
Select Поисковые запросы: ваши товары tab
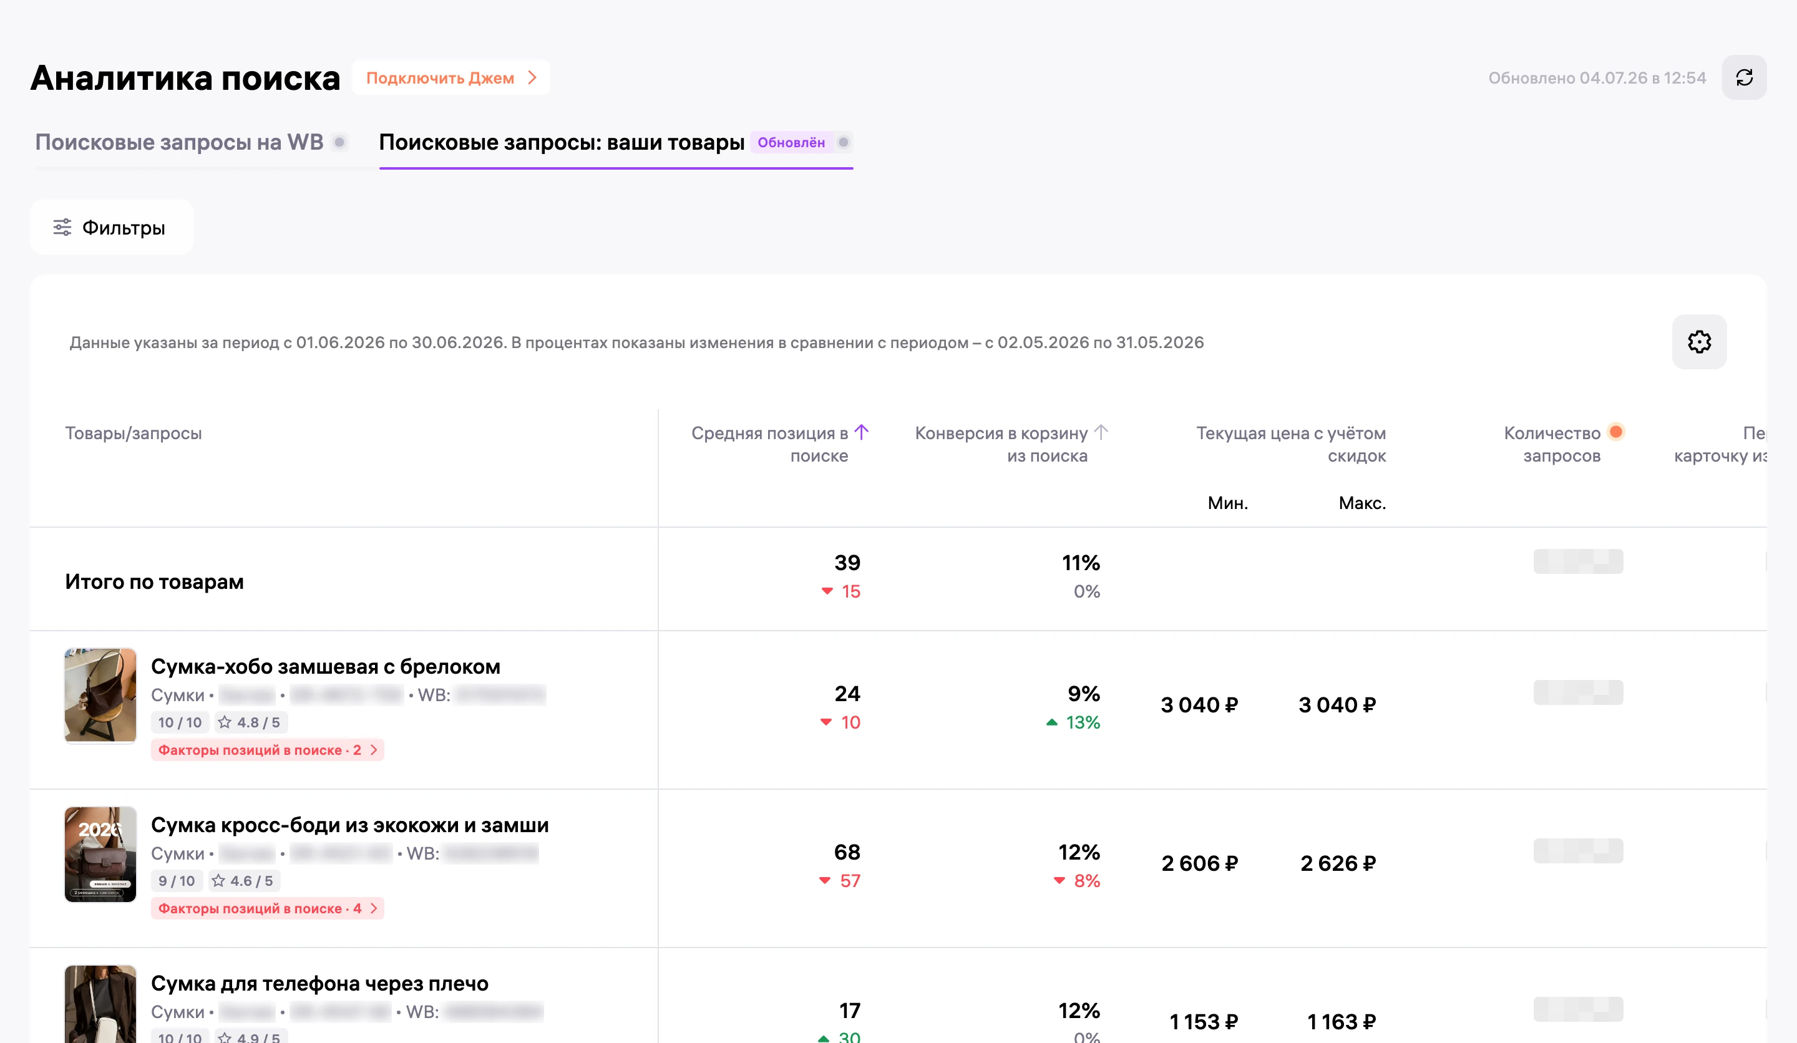[x=561, y=143]
